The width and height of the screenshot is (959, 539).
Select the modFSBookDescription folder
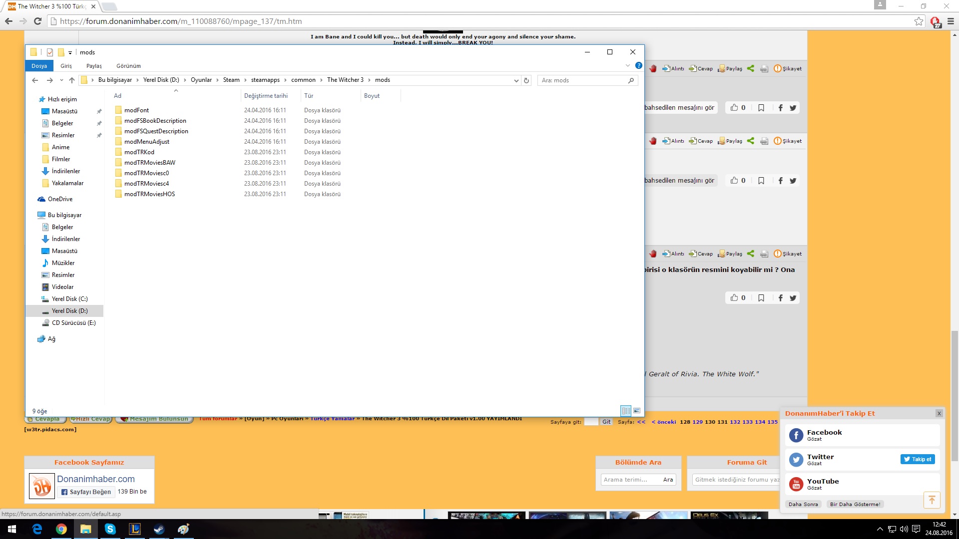(155, 121)
